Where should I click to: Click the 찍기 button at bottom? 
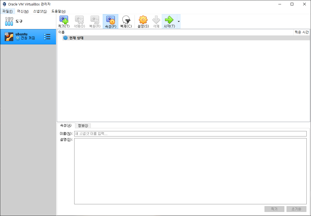(274, 209)
